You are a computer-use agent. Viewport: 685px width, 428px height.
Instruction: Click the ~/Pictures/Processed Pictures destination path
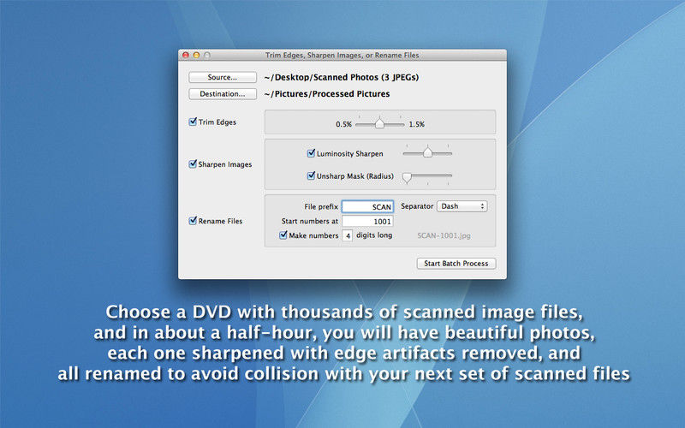(x=327, y=94)
